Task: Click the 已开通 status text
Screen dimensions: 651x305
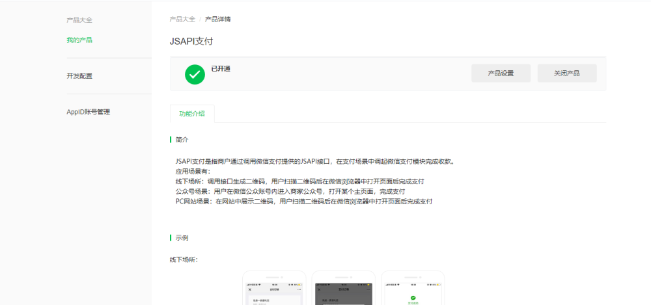Action: point(221,69)
